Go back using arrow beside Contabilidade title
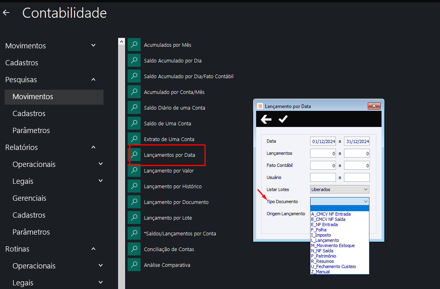The image size is (440, 289). 6,12
